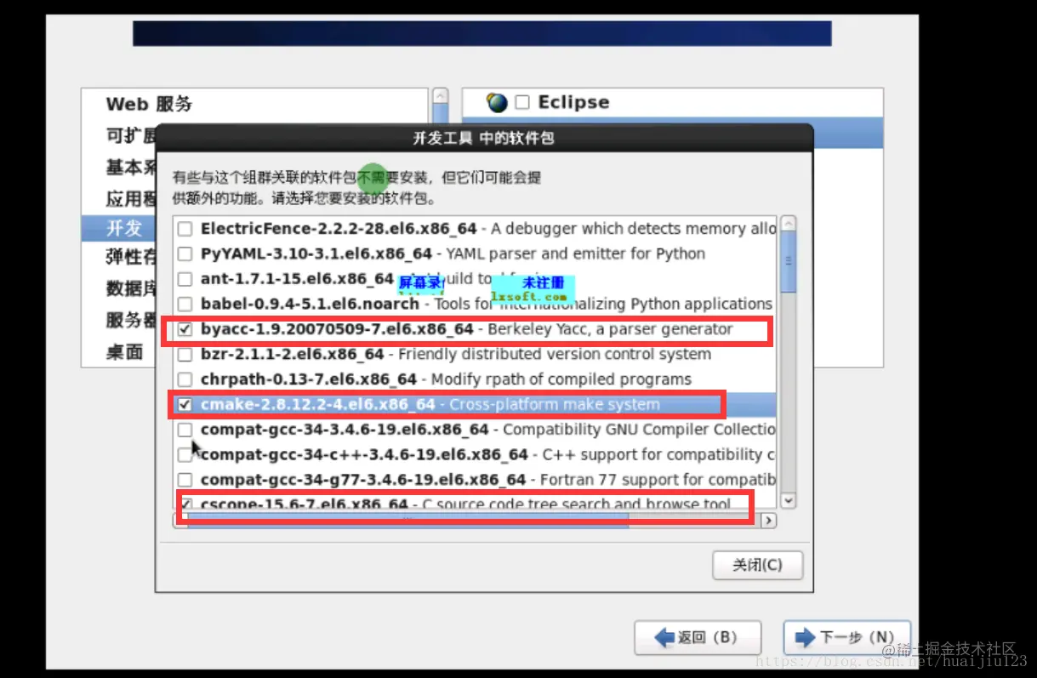The height and width of the screenshot is (678, 1037).
Task: Close the package dialog with 关闭(C)
Action: [x=757, y=565]
